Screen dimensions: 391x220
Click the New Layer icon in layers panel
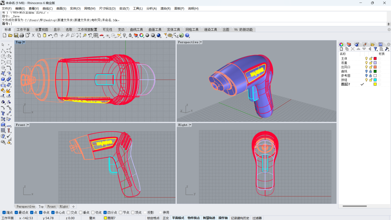(341, 49)
